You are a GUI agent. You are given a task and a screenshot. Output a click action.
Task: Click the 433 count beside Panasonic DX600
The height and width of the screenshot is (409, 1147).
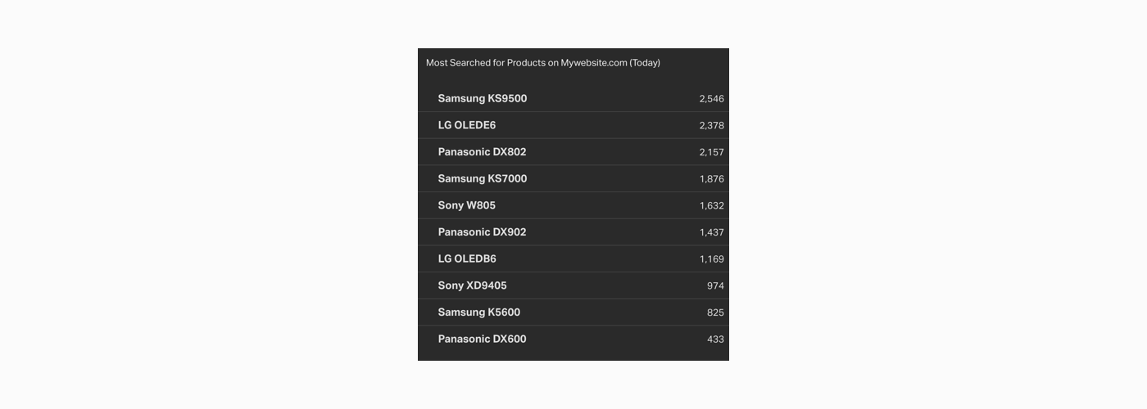715,339
